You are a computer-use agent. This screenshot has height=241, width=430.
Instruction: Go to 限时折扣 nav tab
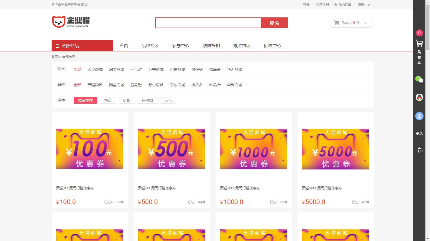click(x=211, y=46)
